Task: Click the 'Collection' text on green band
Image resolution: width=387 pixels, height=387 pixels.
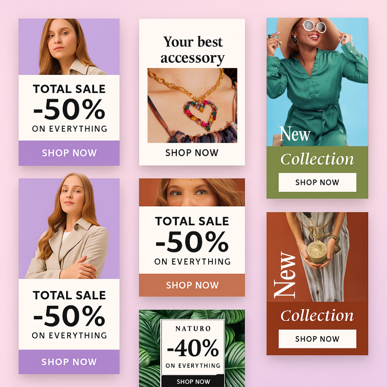Action: pyautogui.click(x=317, y=159)
